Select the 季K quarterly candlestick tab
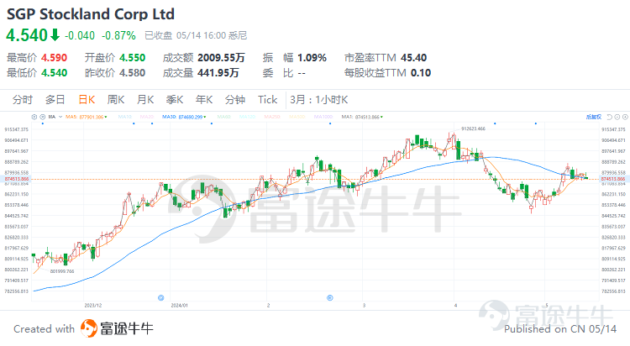The width and height of the screenshot is (630, 346). click(x=175, y=100)
